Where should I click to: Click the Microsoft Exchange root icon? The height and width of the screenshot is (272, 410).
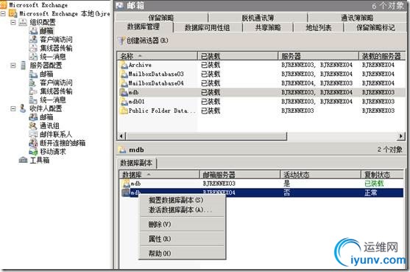point(4,4)
